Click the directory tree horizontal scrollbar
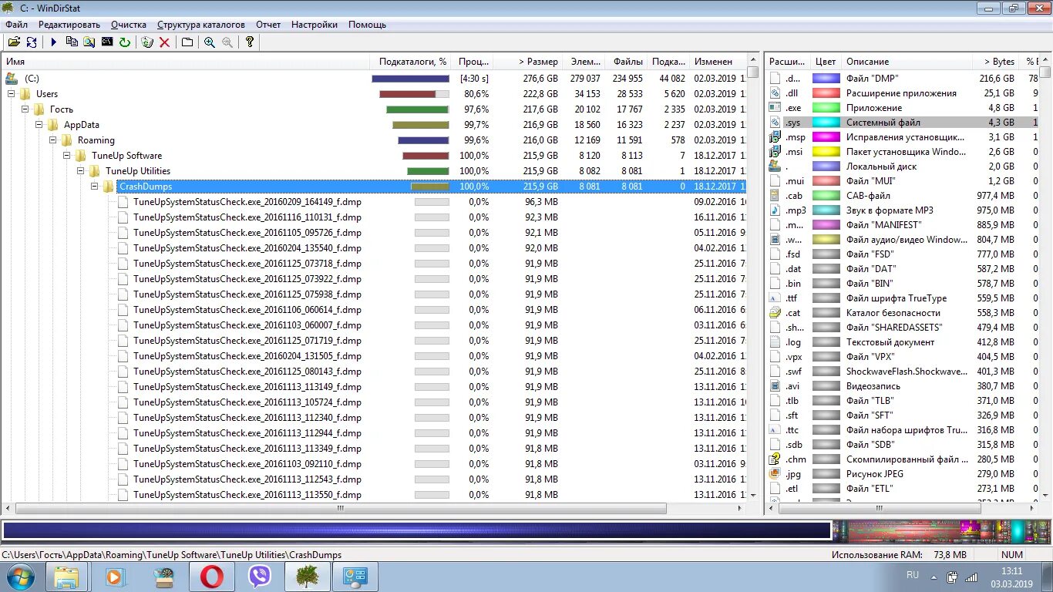The image size is (1053, 592). (x=341, y=509)
